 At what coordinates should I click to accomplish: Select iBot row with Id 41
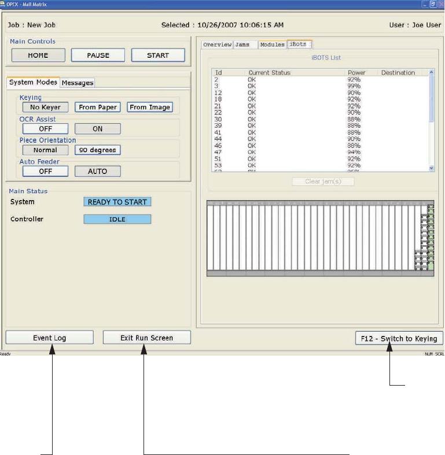click(x=321, y=132)
